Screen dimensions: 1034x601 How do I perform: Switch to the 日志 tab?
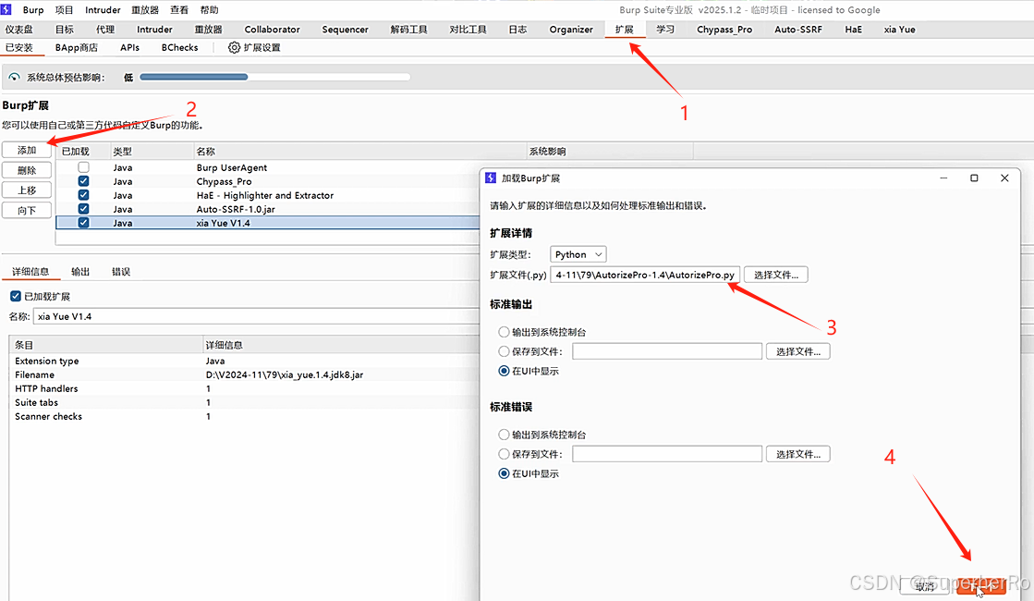[x=517, y=30]
